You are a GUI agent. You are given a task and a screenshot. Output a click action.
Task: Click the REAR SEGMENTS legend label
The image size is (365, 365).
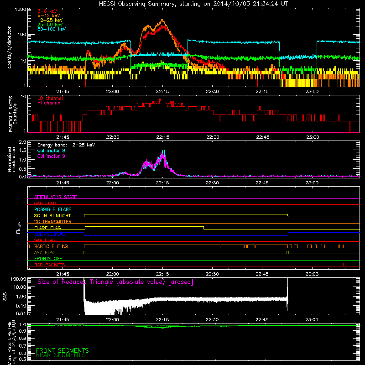(61, 355)
